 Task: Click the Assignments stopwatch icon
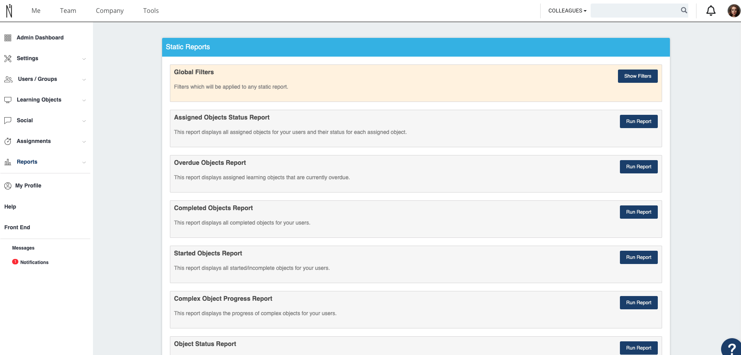click(8, 141)
